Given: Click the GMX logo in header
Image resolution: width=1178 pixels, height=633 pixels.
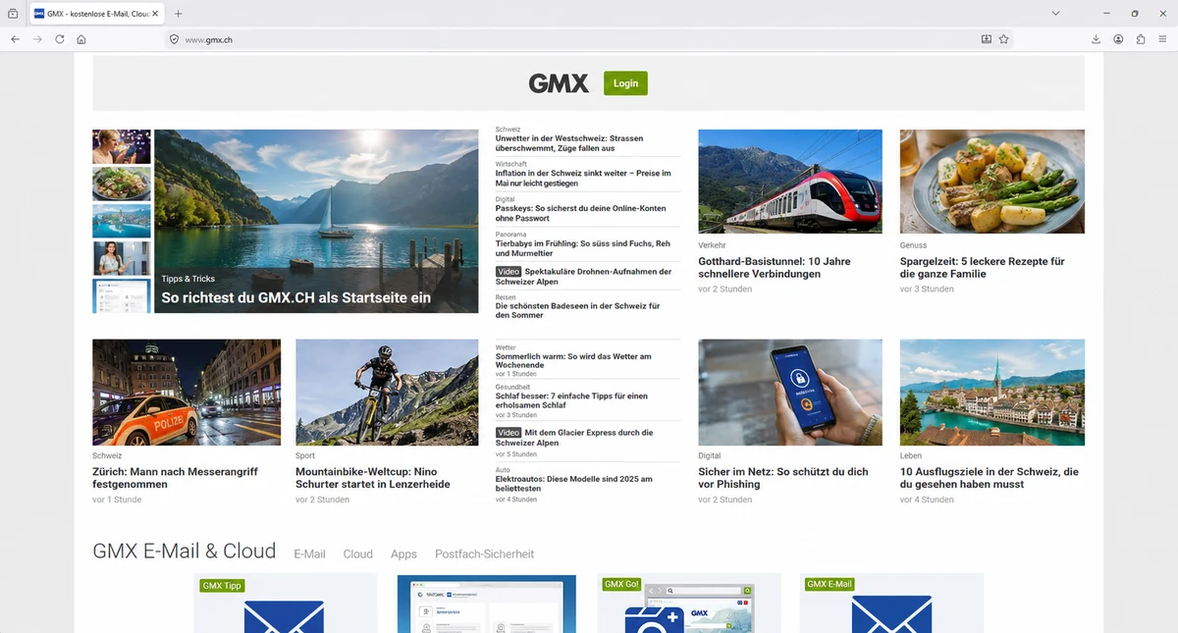Looking at the screenshot, I should point(559,83).
